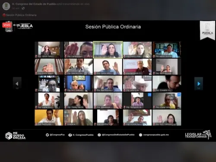This screenshot has width=216, height=162.
Task: Click muted mic icon on Dip. Mónica Lara tile
Action: coord(154,73)
